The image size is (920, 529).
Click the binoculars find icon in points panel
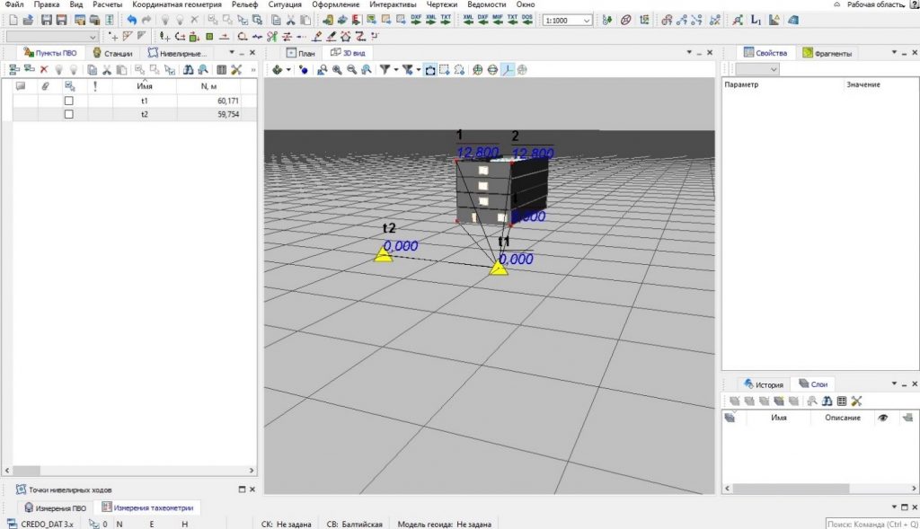pos(189,70)
